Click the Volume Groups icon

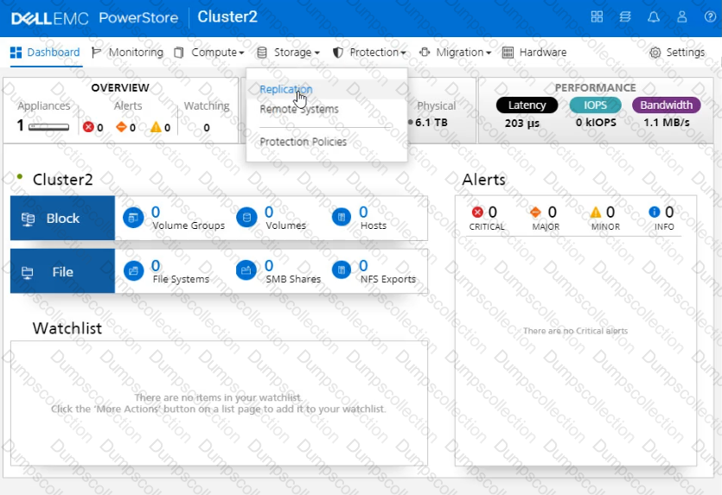pos(132,218)
